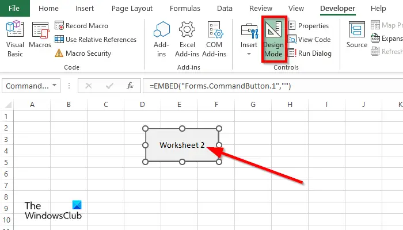This screenshot has width=403, height=230.
Task: Select column A header
Action: [x=32, y=105]
